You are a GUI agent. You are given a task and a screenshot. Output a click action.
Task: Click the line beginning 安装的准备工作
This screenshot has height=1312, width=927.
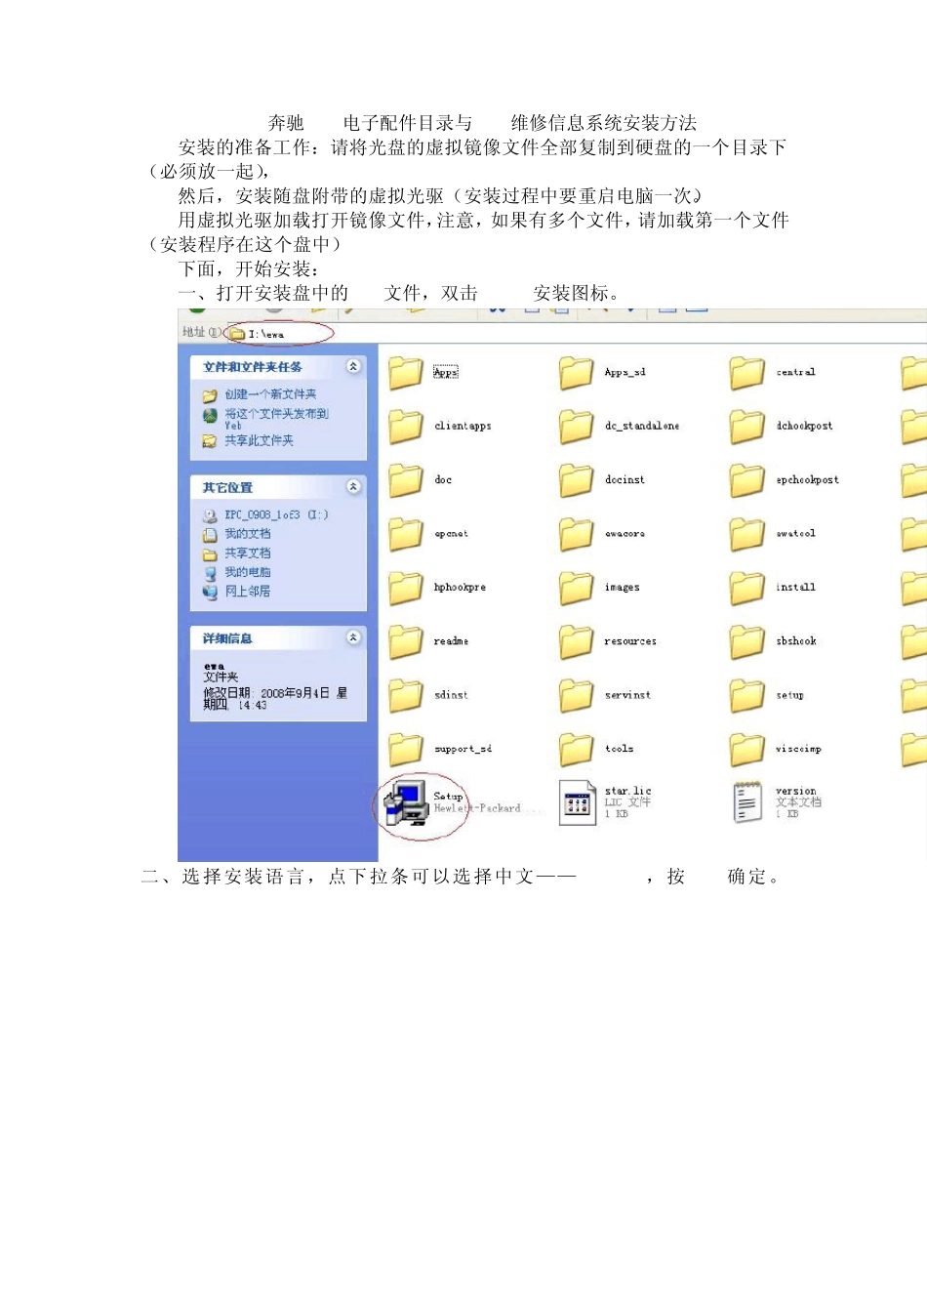point(482,147)
